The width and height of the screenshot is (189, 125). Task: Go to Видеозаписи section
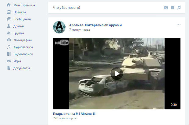[23, 54]
